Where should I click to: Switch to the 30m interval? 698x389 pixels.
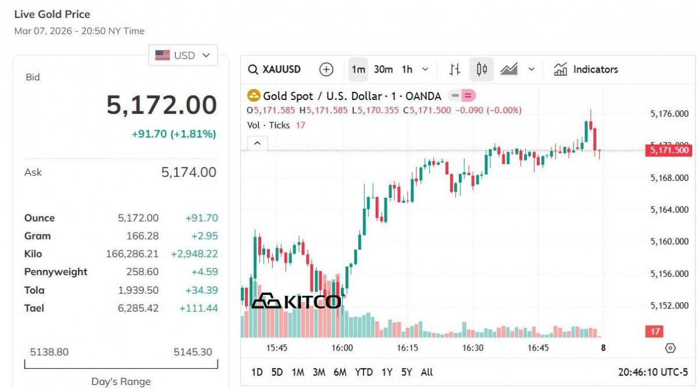click(x=383, y=70)
